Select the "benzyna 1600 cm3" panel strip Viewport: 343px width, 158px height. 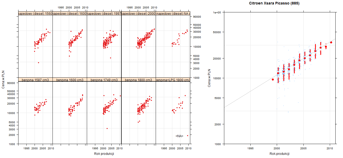[70, 80]
